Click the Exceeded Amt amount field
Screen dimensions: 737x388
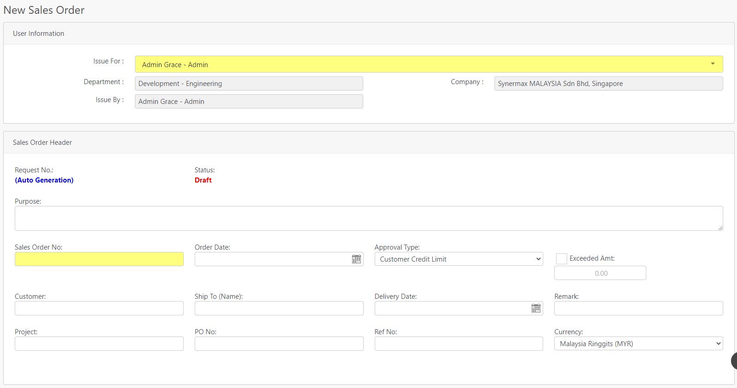[x=600, y=273]
